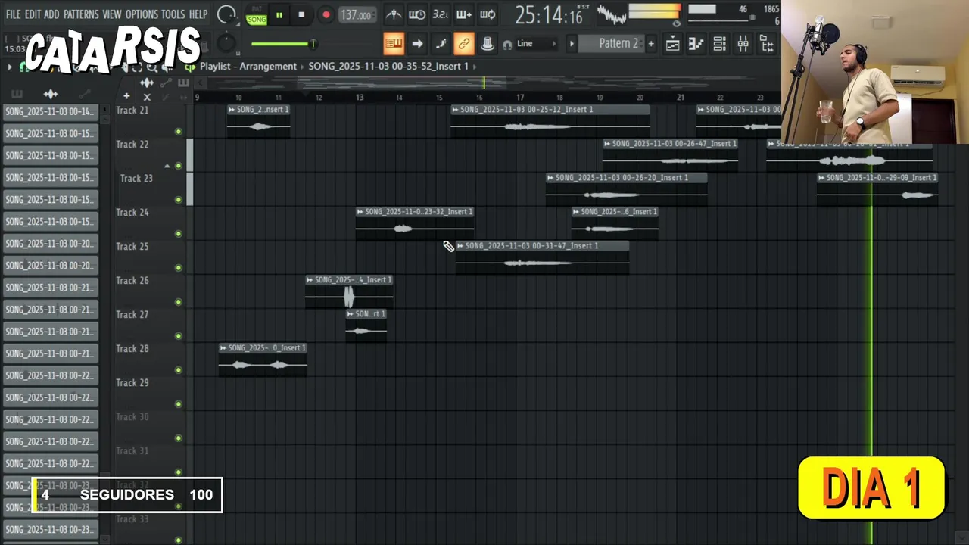969x545 pixels.
Task: Open the PATTERNS menu
Action: tap(81, 14)
